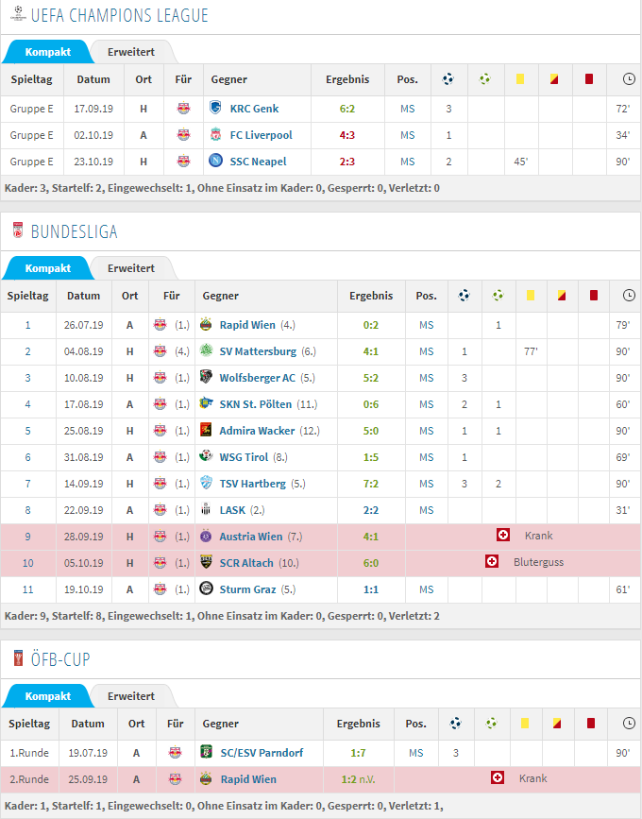The image size is (642, 819).
Task: Click the Admira Wacker crest icon
Action: 206,431
